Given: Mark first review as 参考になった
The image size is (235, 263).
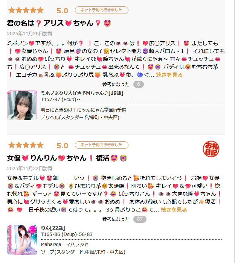Looking at the screenshot, I should coord(116,85).
